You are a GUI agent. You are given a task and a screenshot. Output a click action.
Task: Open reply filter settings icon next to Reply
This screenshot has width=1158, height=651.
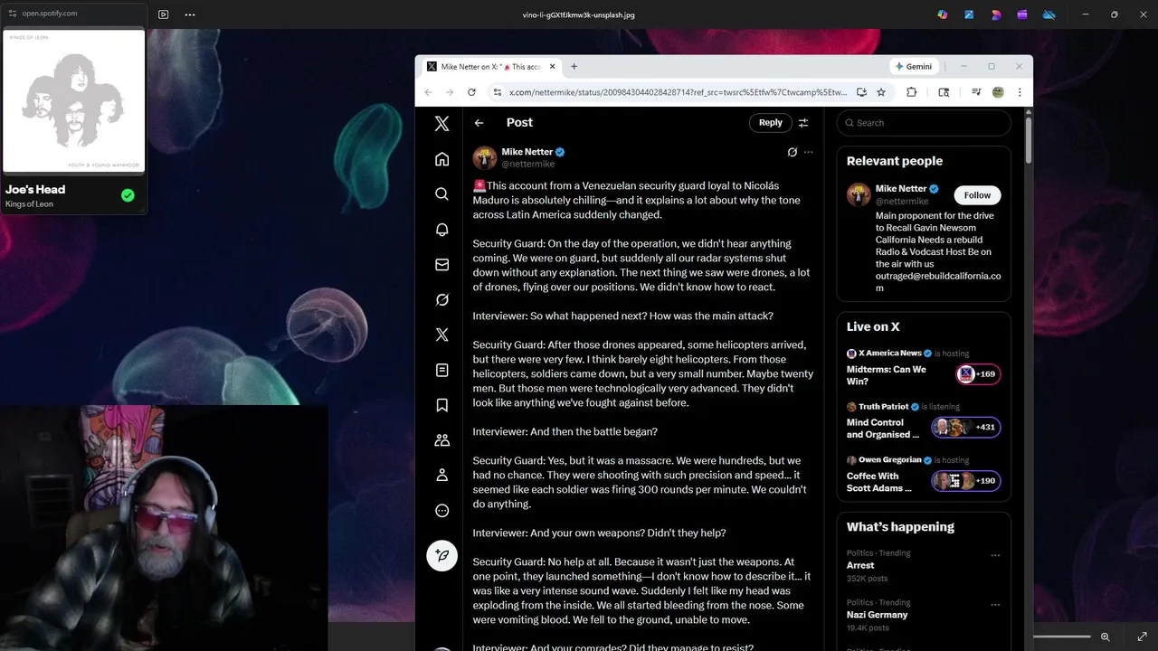point(802,123)
